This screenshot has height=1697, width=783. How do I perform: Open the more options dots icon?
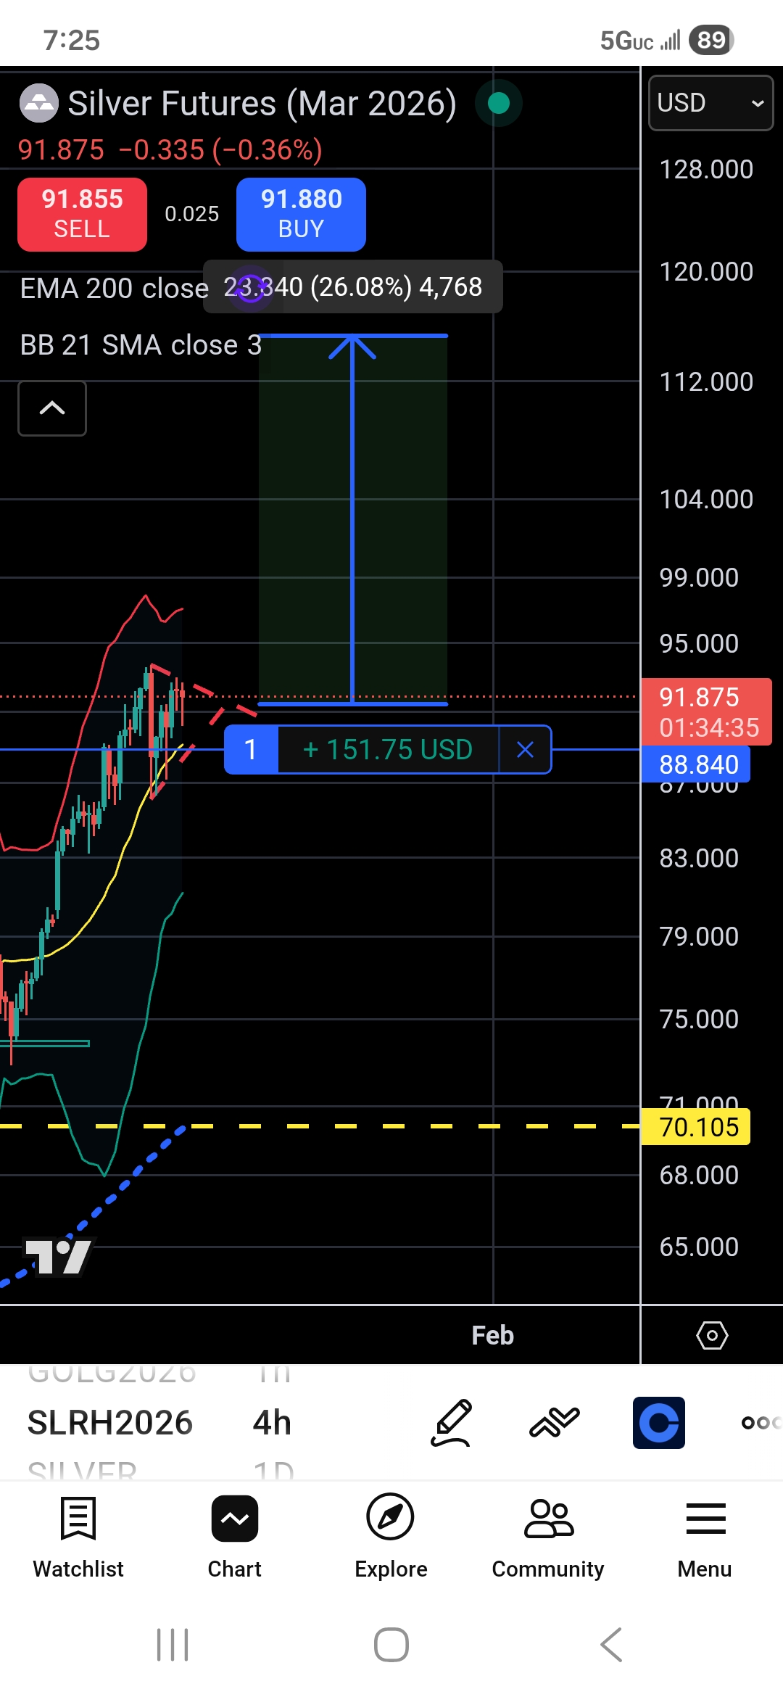coord(760,1423)
